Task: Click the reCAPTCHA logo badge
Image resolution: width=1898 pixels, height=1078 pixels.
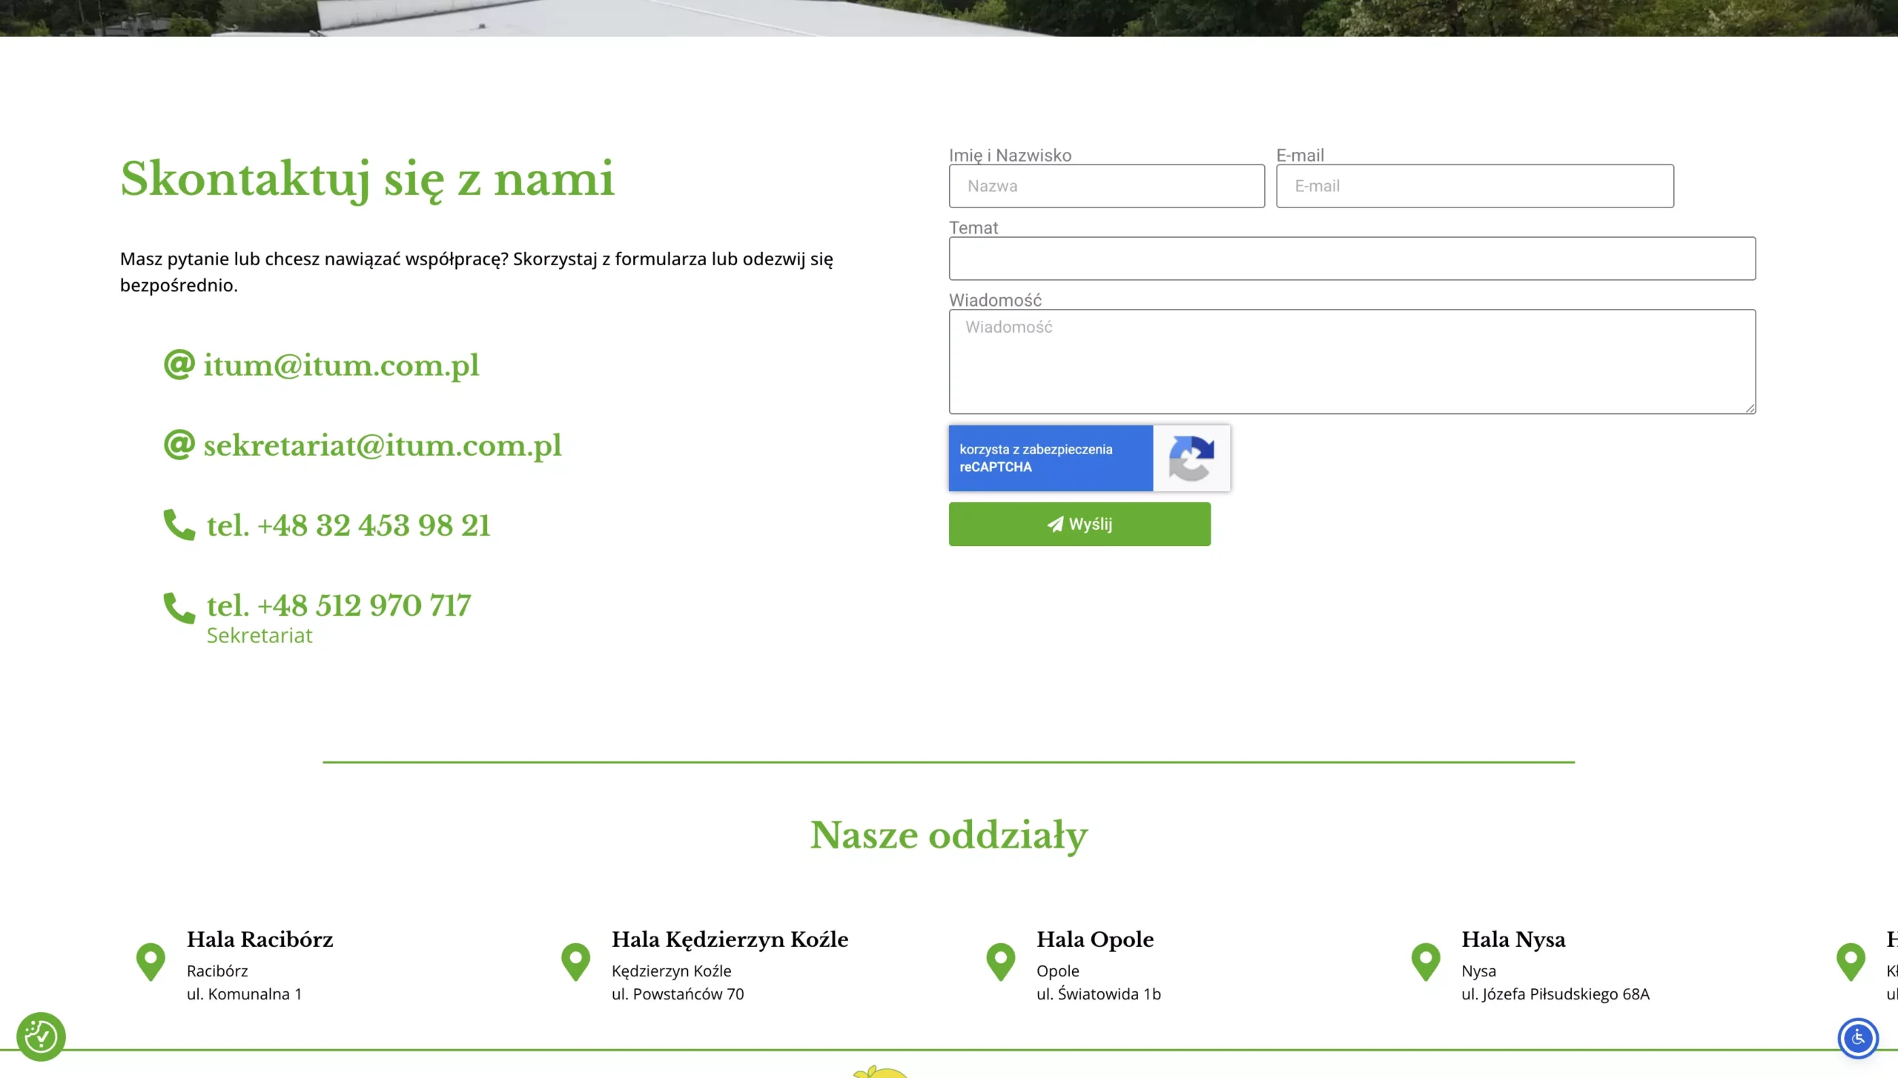Action: pos(1191,458)
